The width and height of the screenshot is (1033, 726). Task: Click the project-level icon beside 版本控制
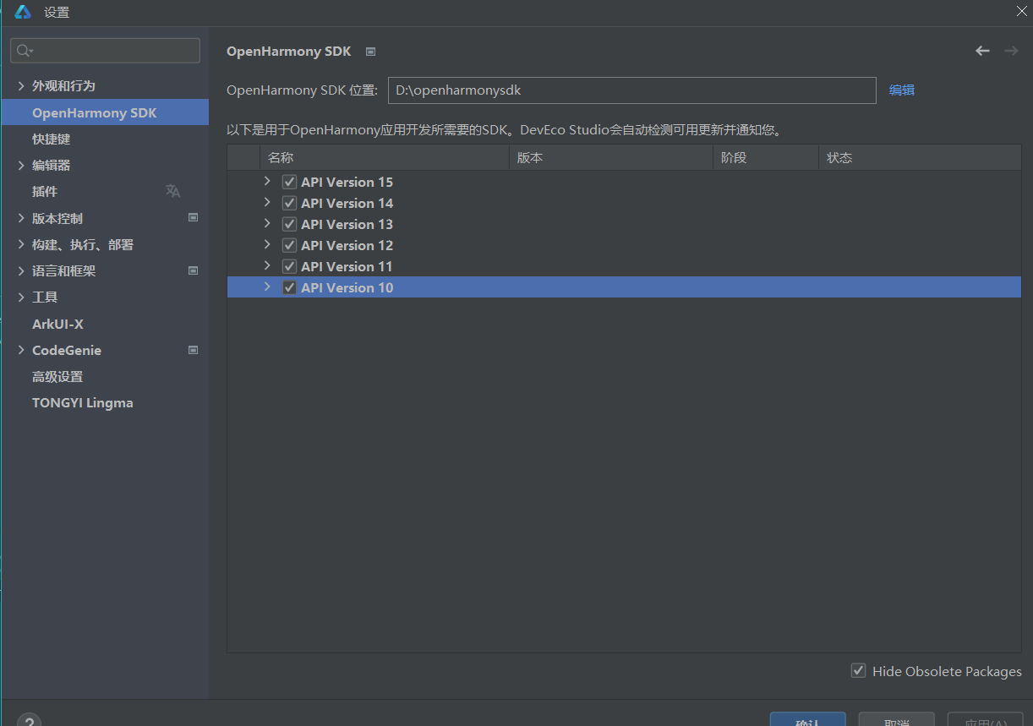coord(193,217)
